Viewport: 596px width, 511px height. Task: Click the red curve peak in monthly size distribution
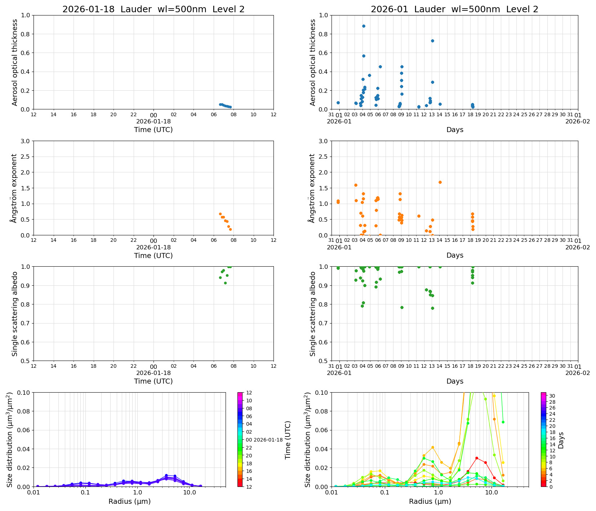pyautogui.click(x=477, y=458)
